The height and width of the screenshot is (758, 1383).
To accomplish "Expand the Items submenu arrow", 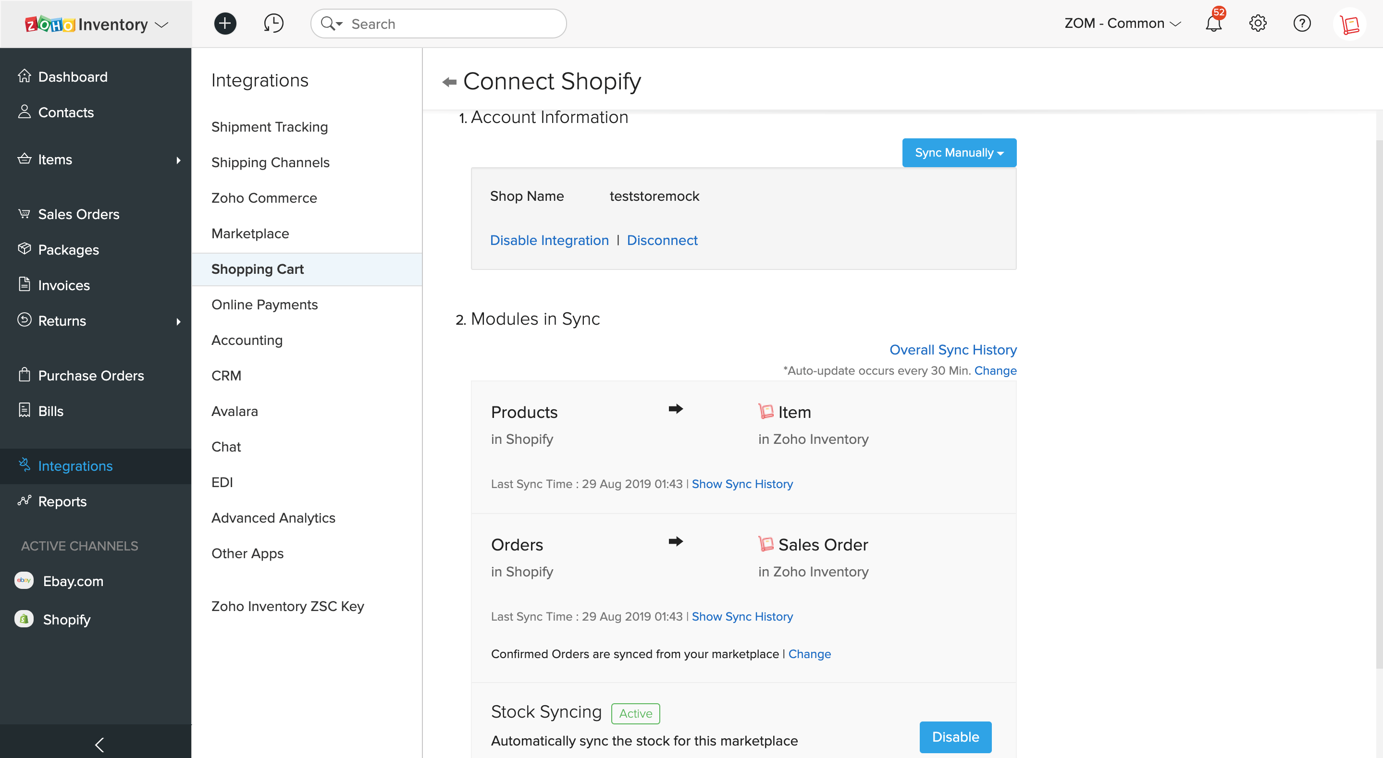I will click(x=179, y=160).
